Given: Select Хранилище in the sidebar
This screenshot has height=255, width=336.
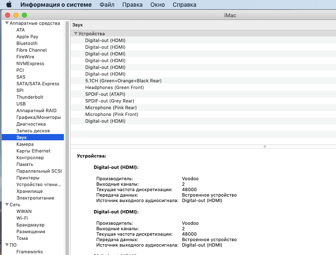Looking at the screenshot, I should tap(29, 191).
